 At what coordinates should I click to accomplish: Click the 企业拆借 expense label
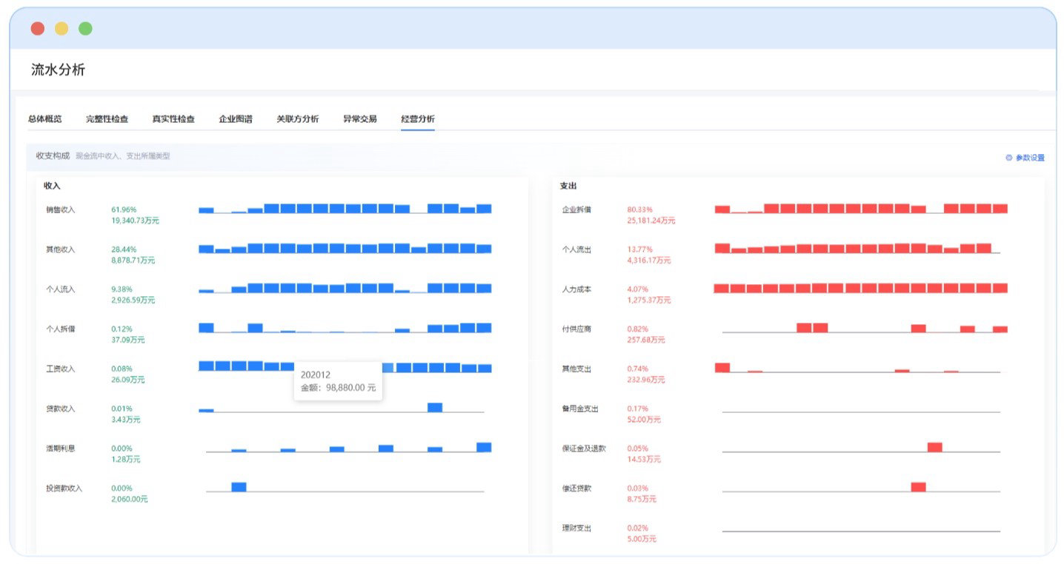pyautogui.click(x=577, y=210)
